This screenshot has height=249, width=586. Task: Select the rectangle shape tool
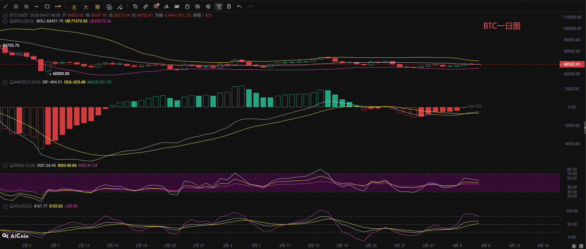pyautogui.click(x=47, y=6)
